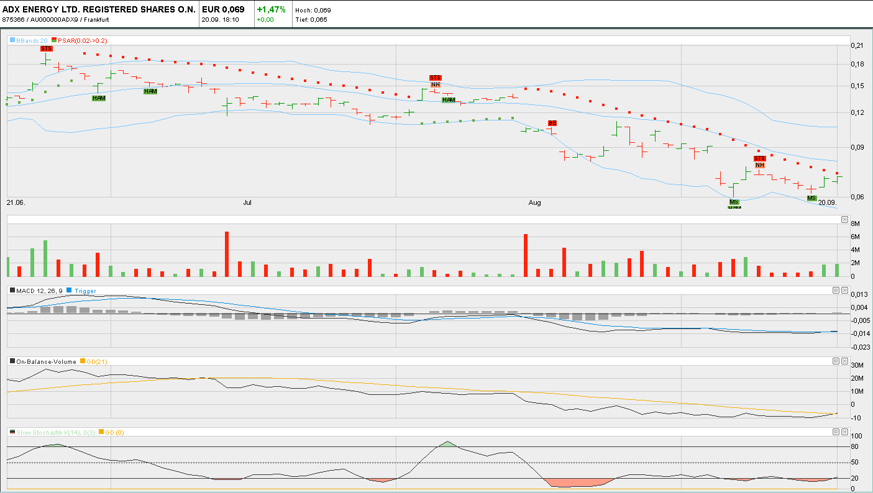
Task: Click the Jul label on the time axis
Action: click(x=247, y=202)
